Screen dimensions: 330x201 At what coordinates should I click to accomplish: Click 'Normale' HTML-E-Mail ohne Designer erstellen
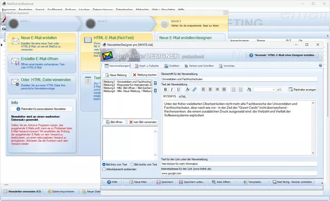(x=282, y=55)
